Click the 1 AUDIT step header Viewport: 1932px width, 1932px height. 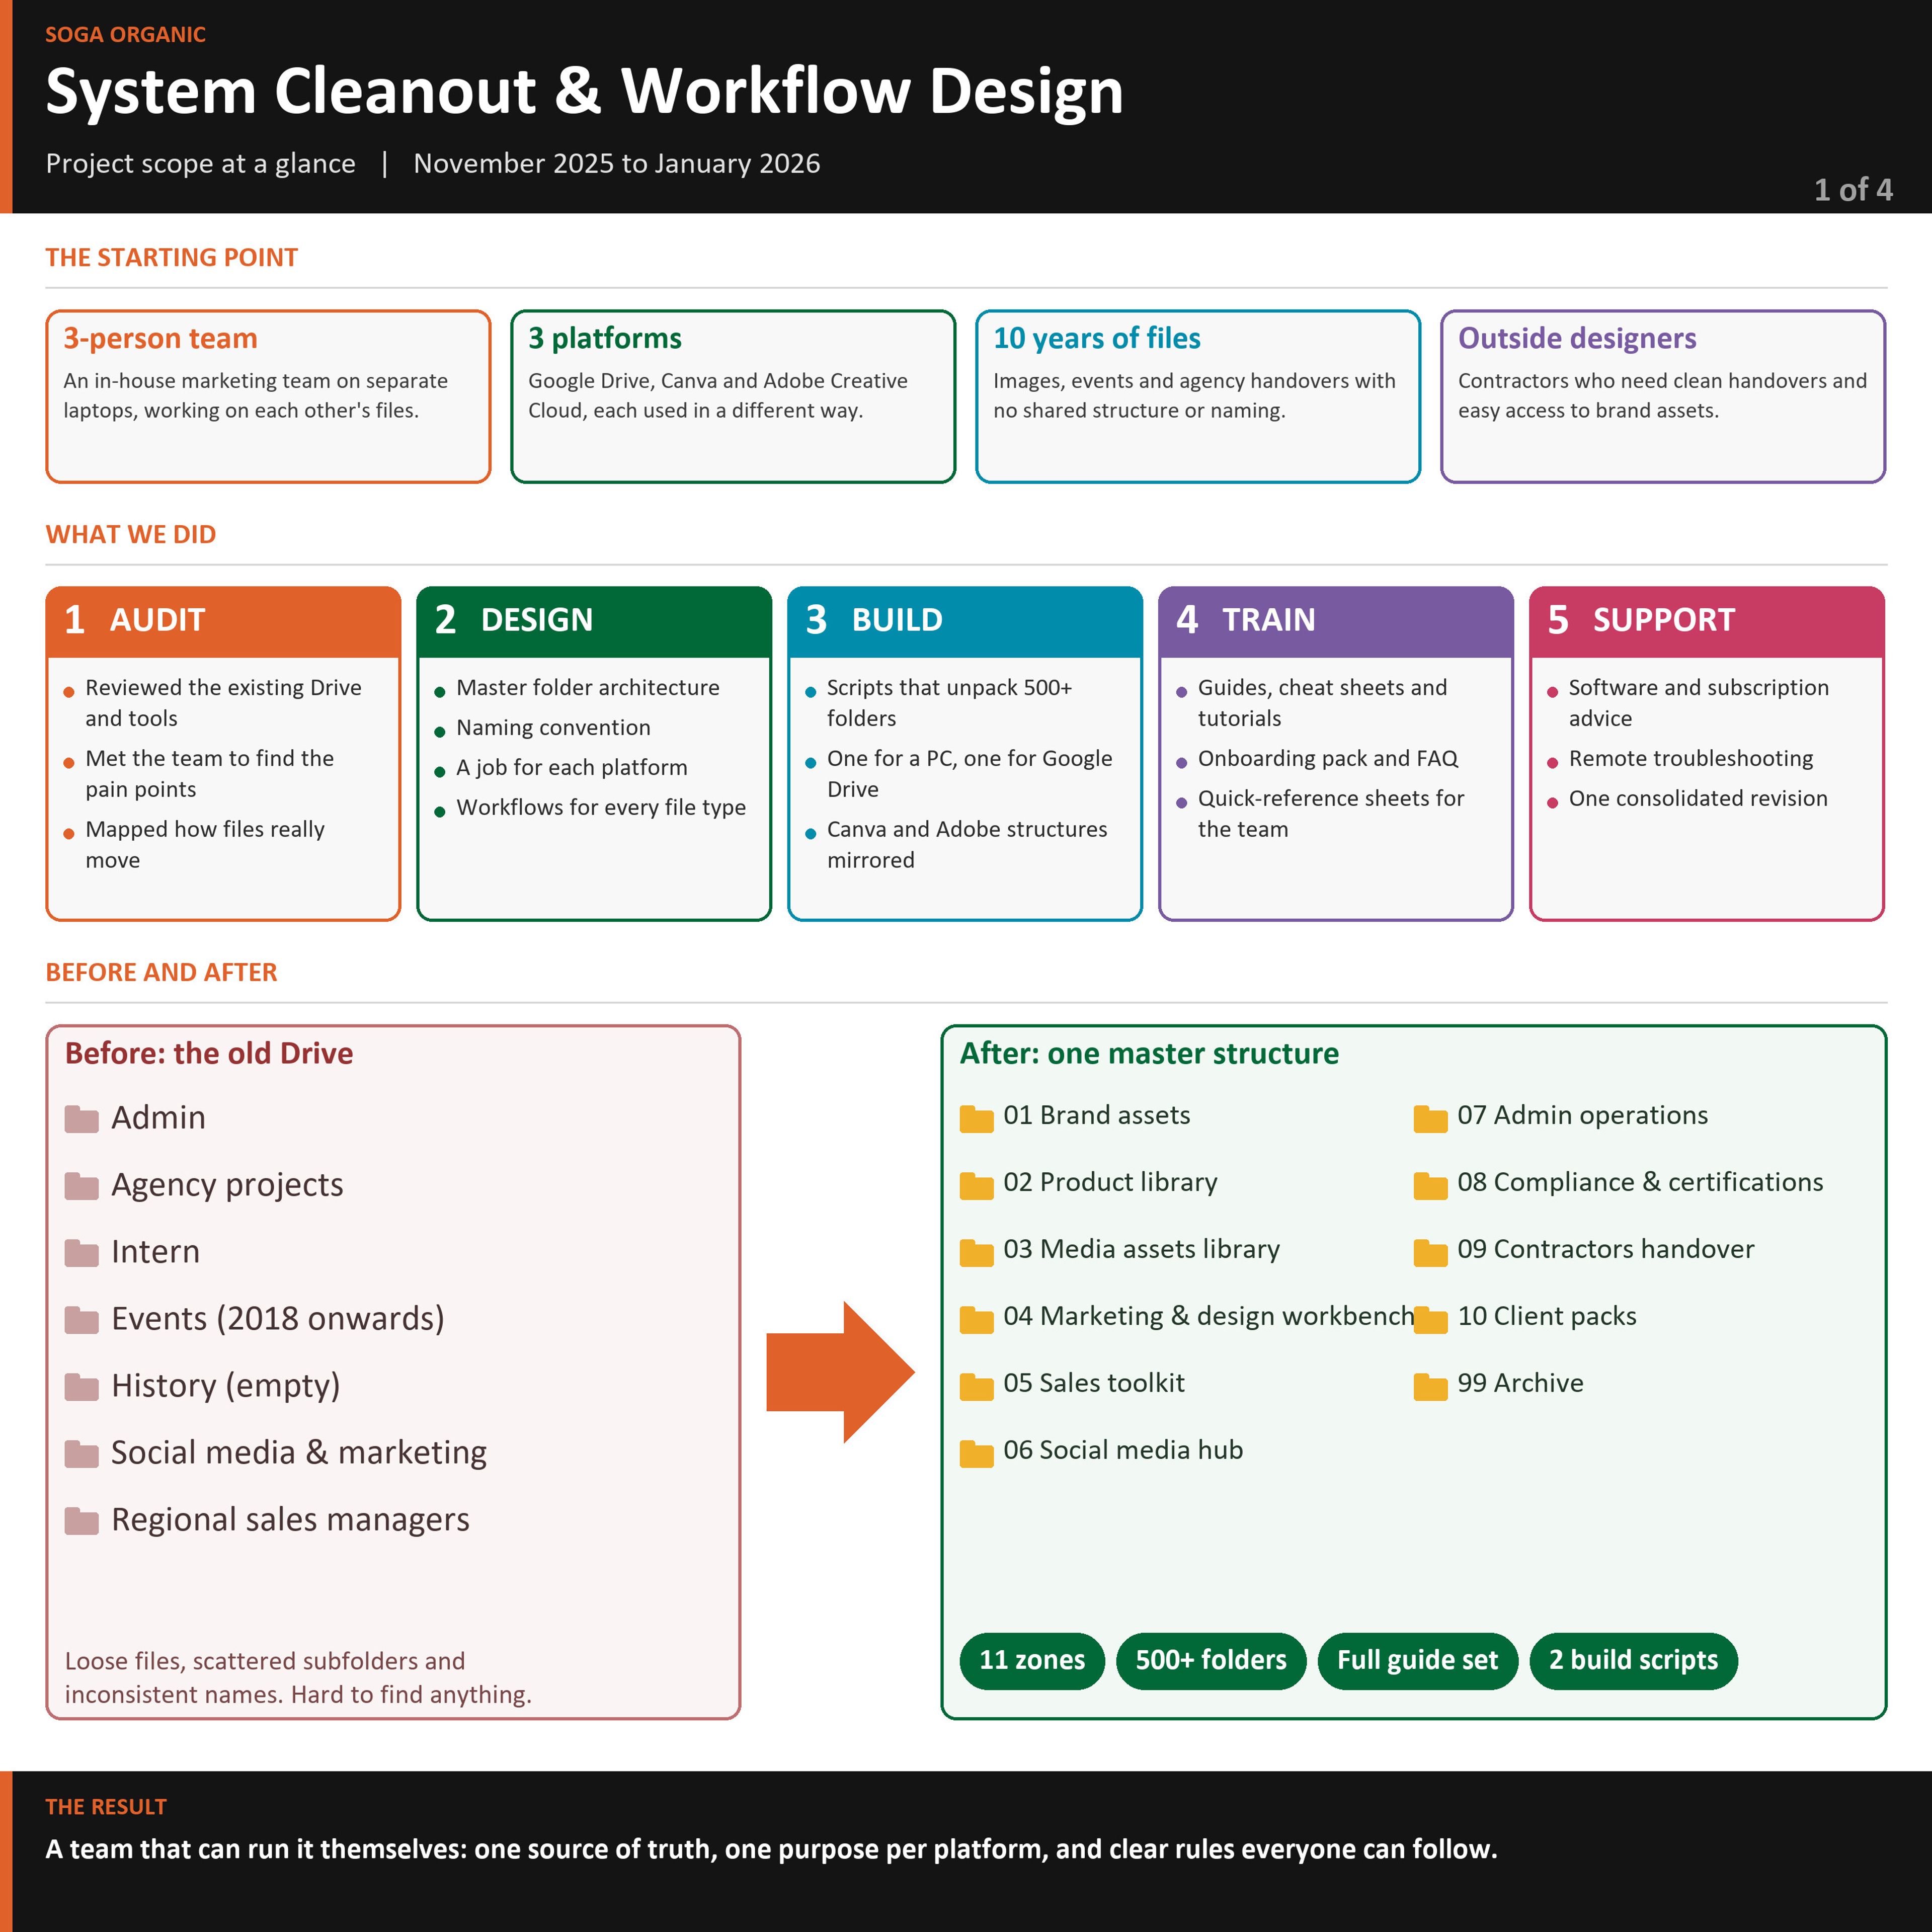(223, 621)
